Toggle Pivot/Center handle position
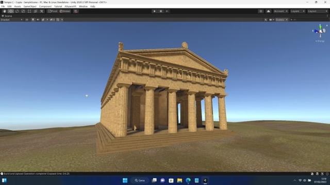This screenshot has width=330, height=185. (53, 11)
